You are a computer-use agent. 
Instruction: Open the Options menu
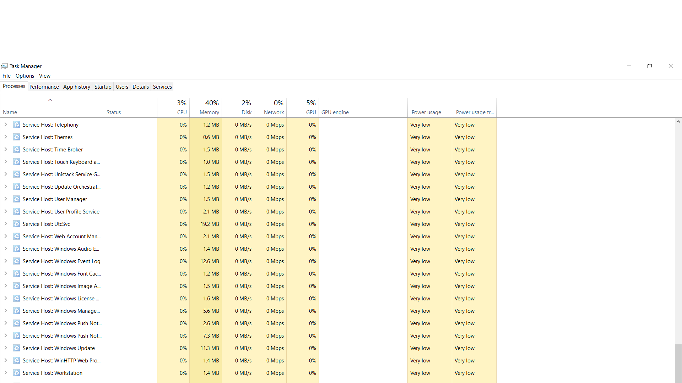pos(25,76)
